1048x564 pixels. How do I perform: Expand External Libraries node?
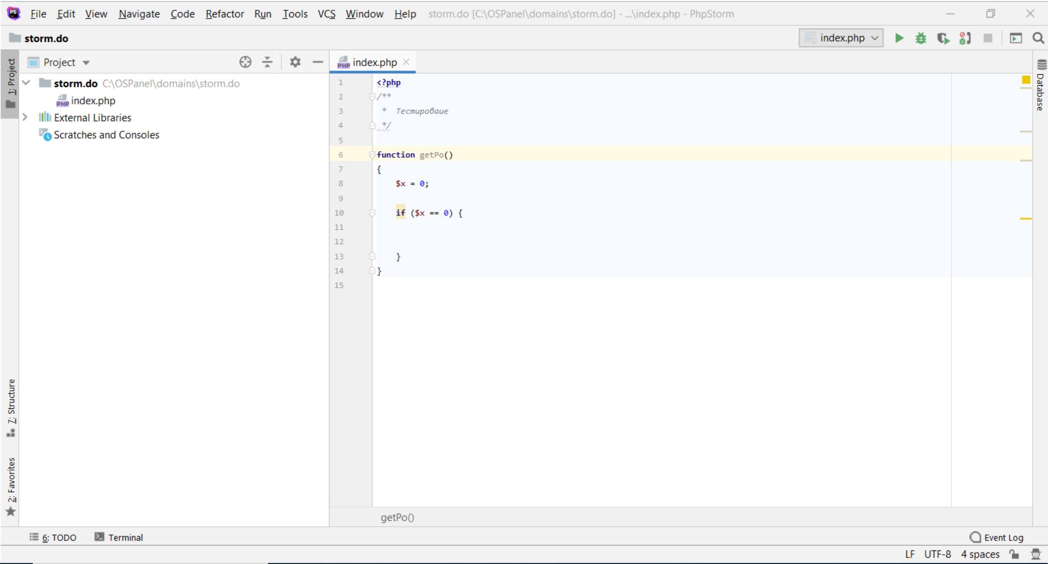tap(25, 117)
